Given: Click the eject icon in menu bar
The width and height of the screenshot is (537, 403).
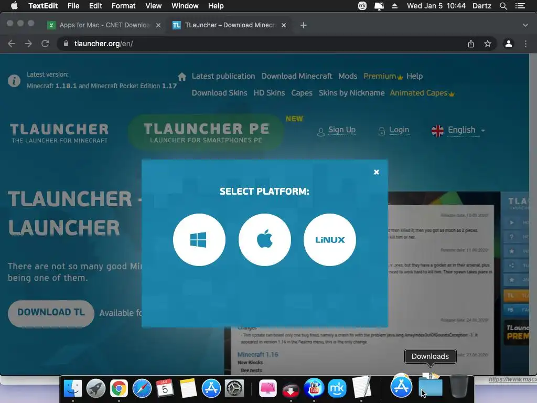Looking at the screenshot, I should coord(394,6).
